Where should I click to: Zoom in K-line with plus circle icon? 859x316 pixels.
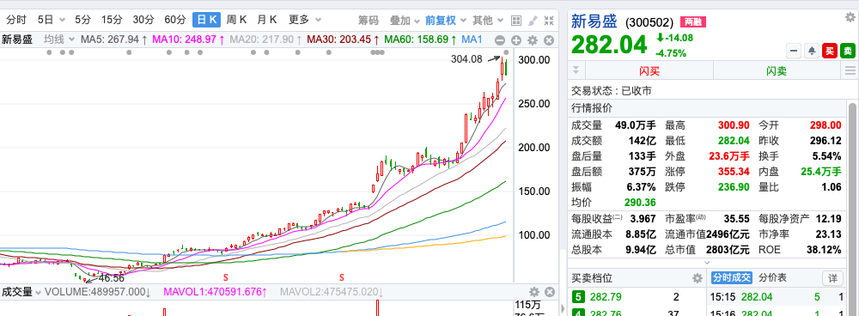516,40
